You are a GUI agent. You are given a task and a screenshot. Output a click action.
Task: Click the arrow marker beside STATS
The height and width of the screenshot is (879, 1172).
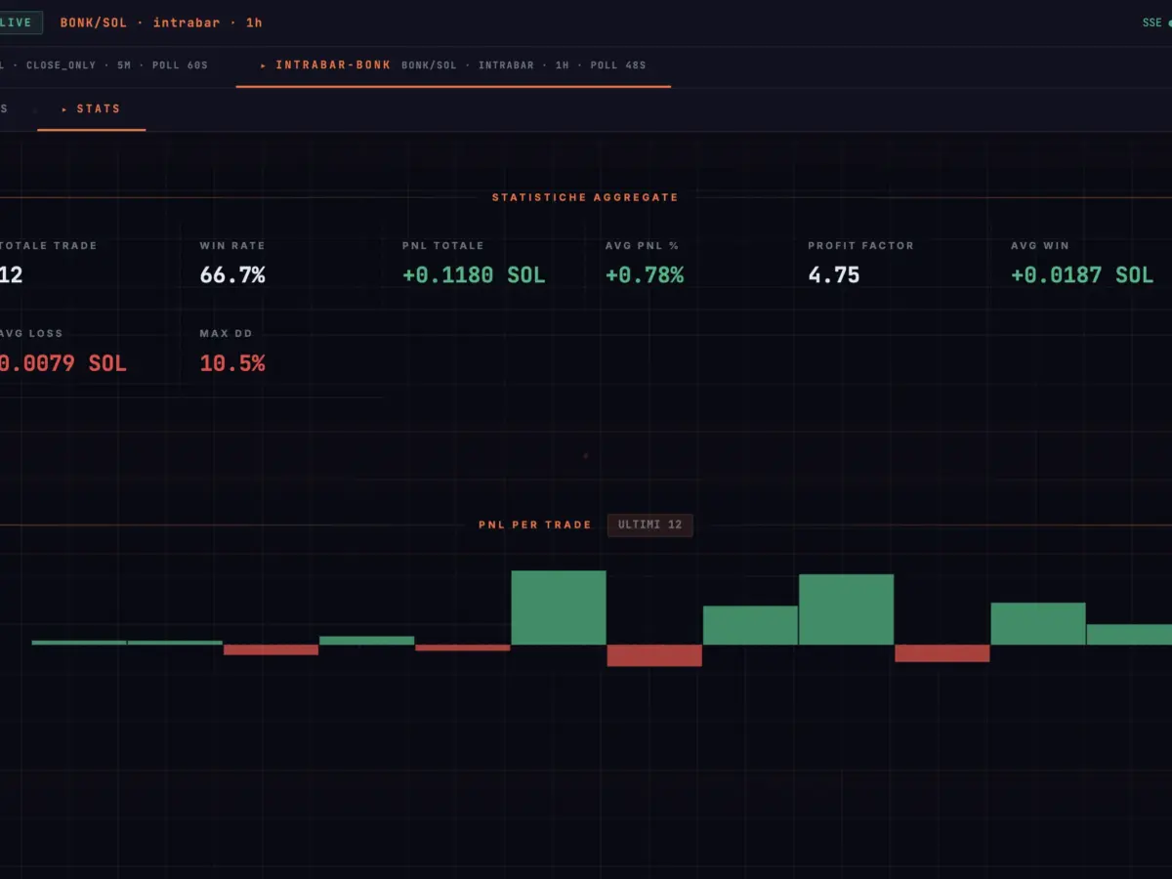click(x=65, y=108)
